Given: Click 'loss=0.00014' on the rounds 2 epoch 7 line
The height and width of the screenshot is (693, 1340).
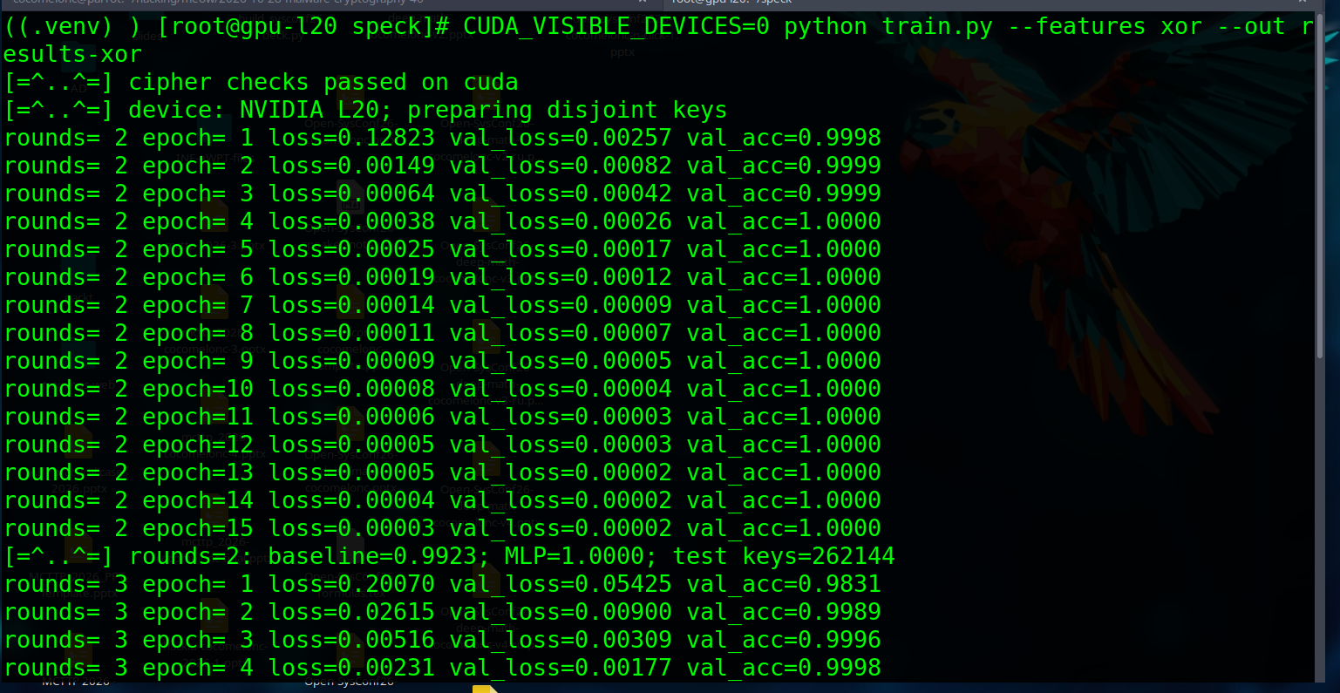Looking at the screenshot, I should click(x=351, y=306).
